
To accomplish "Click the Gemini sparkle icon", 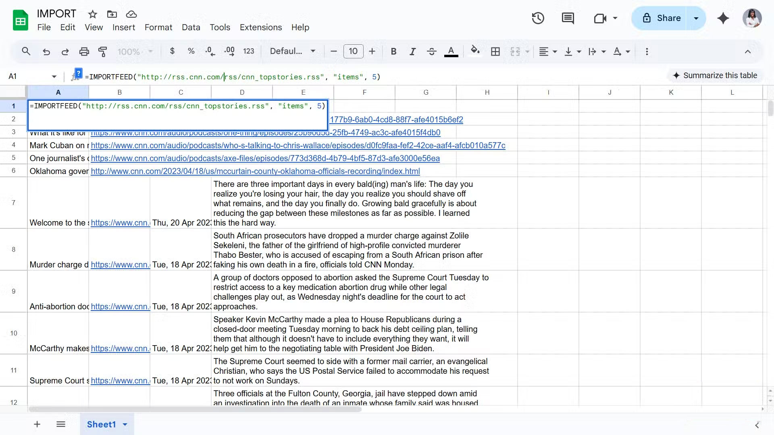I will tap(723, 18).
